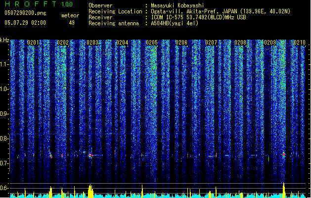
Task: Click the 'Observer' field label
Action: (100, 5)
